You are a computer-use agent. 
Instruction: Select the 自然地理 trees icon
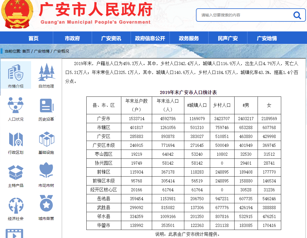coord(46,73)
